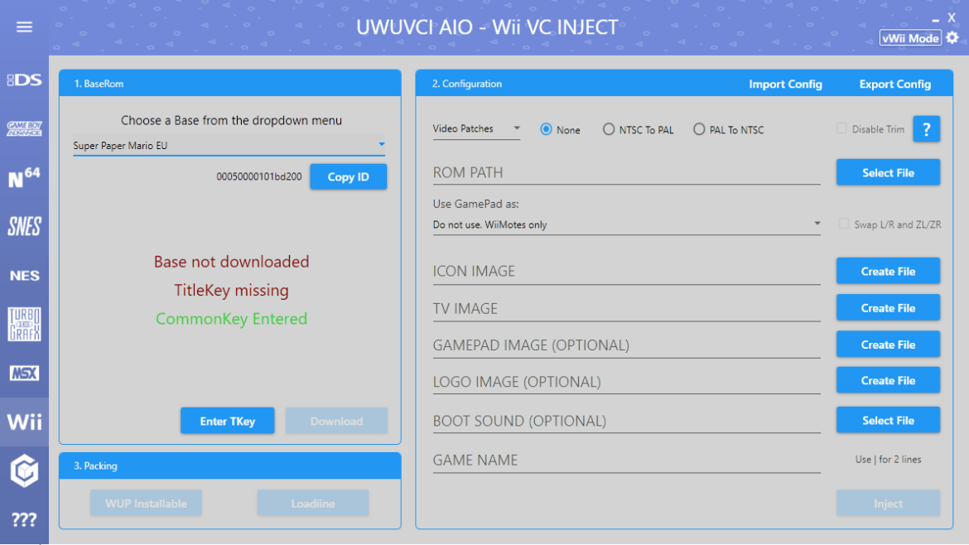Click Select File for BOOT SOUND

coord(888,420)
